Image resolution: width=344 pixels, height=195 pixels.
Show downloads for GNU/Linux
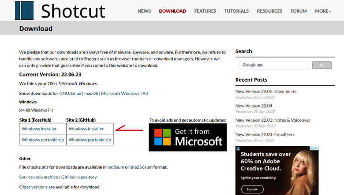(70, 94)
